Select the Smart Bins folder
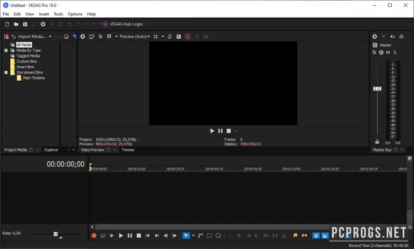 (x=25, y=67)
